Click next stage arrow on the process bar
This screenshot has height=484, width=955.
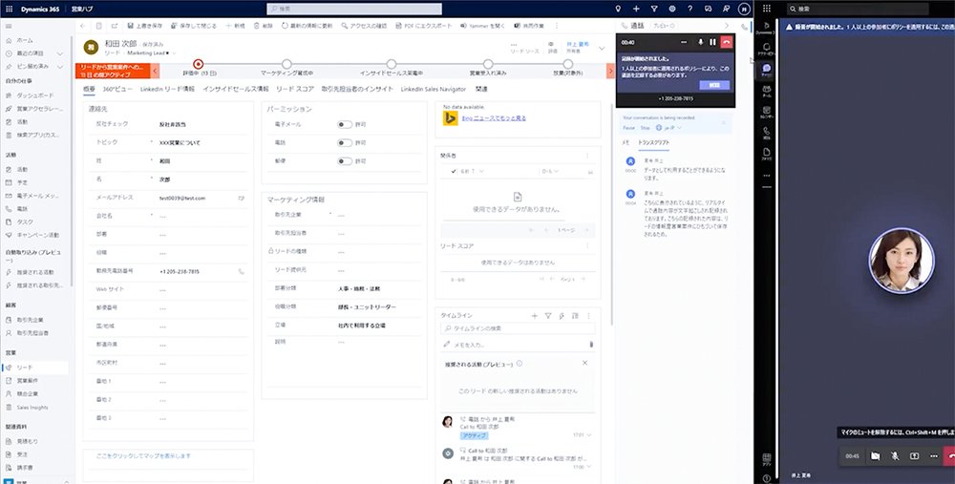click(611, 72)
